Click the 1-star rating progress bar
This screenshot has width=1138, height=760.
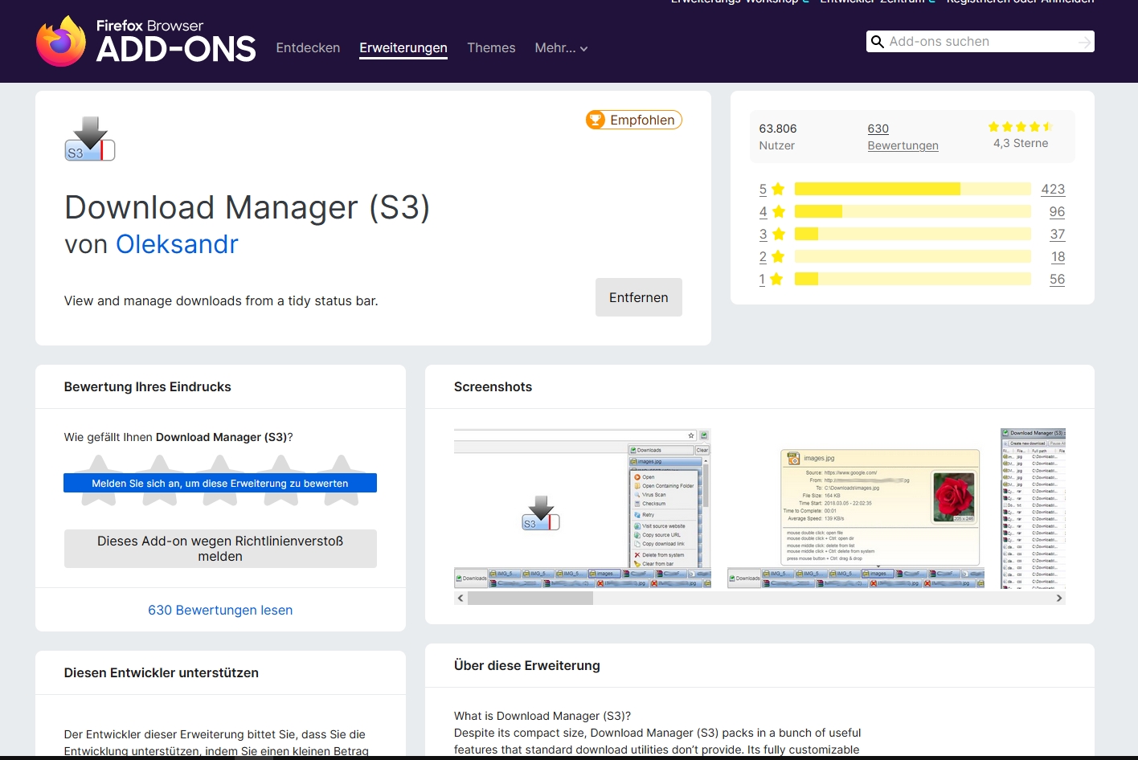913,279
